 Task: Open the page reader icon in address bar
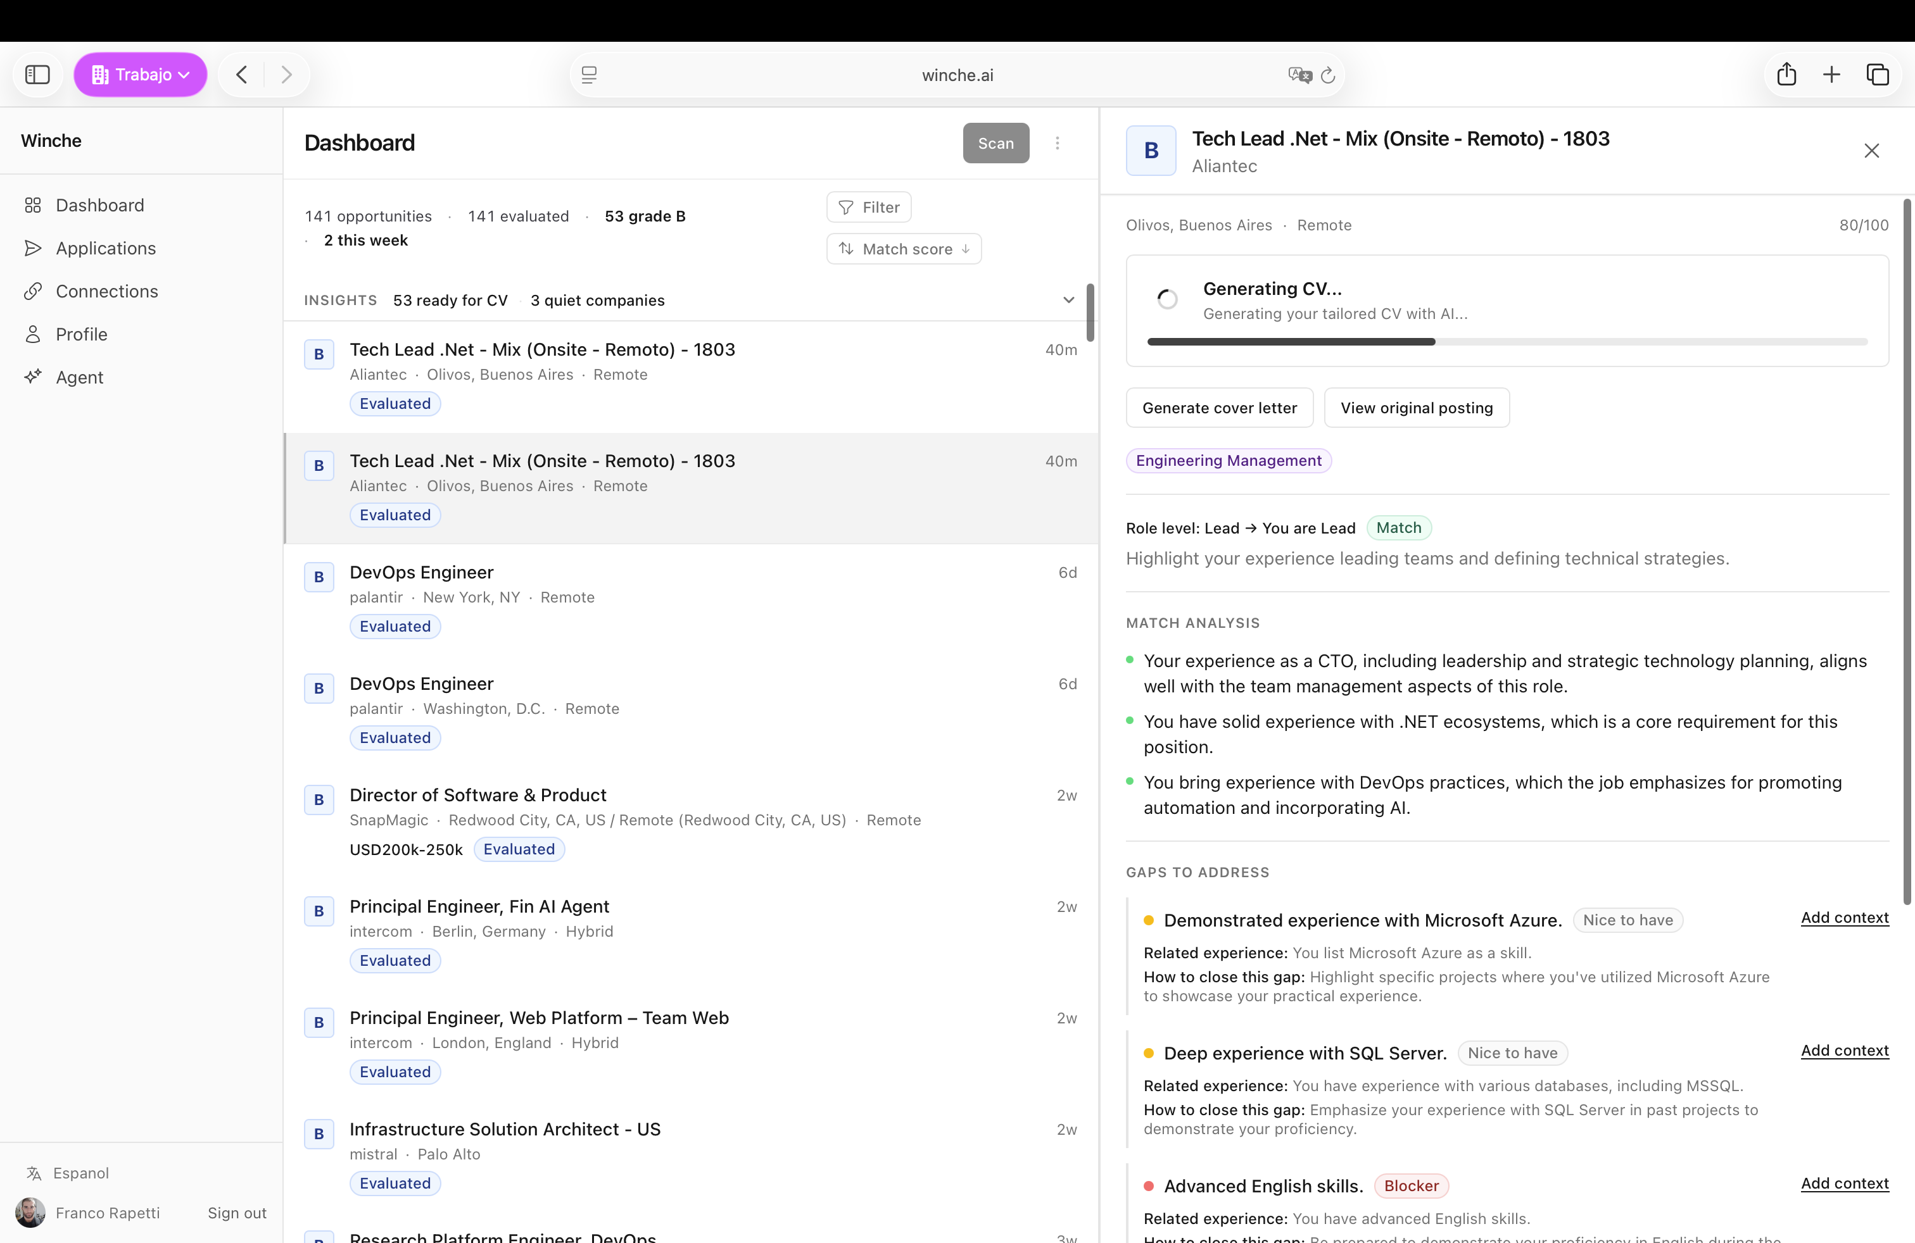(x=589, y=75)
